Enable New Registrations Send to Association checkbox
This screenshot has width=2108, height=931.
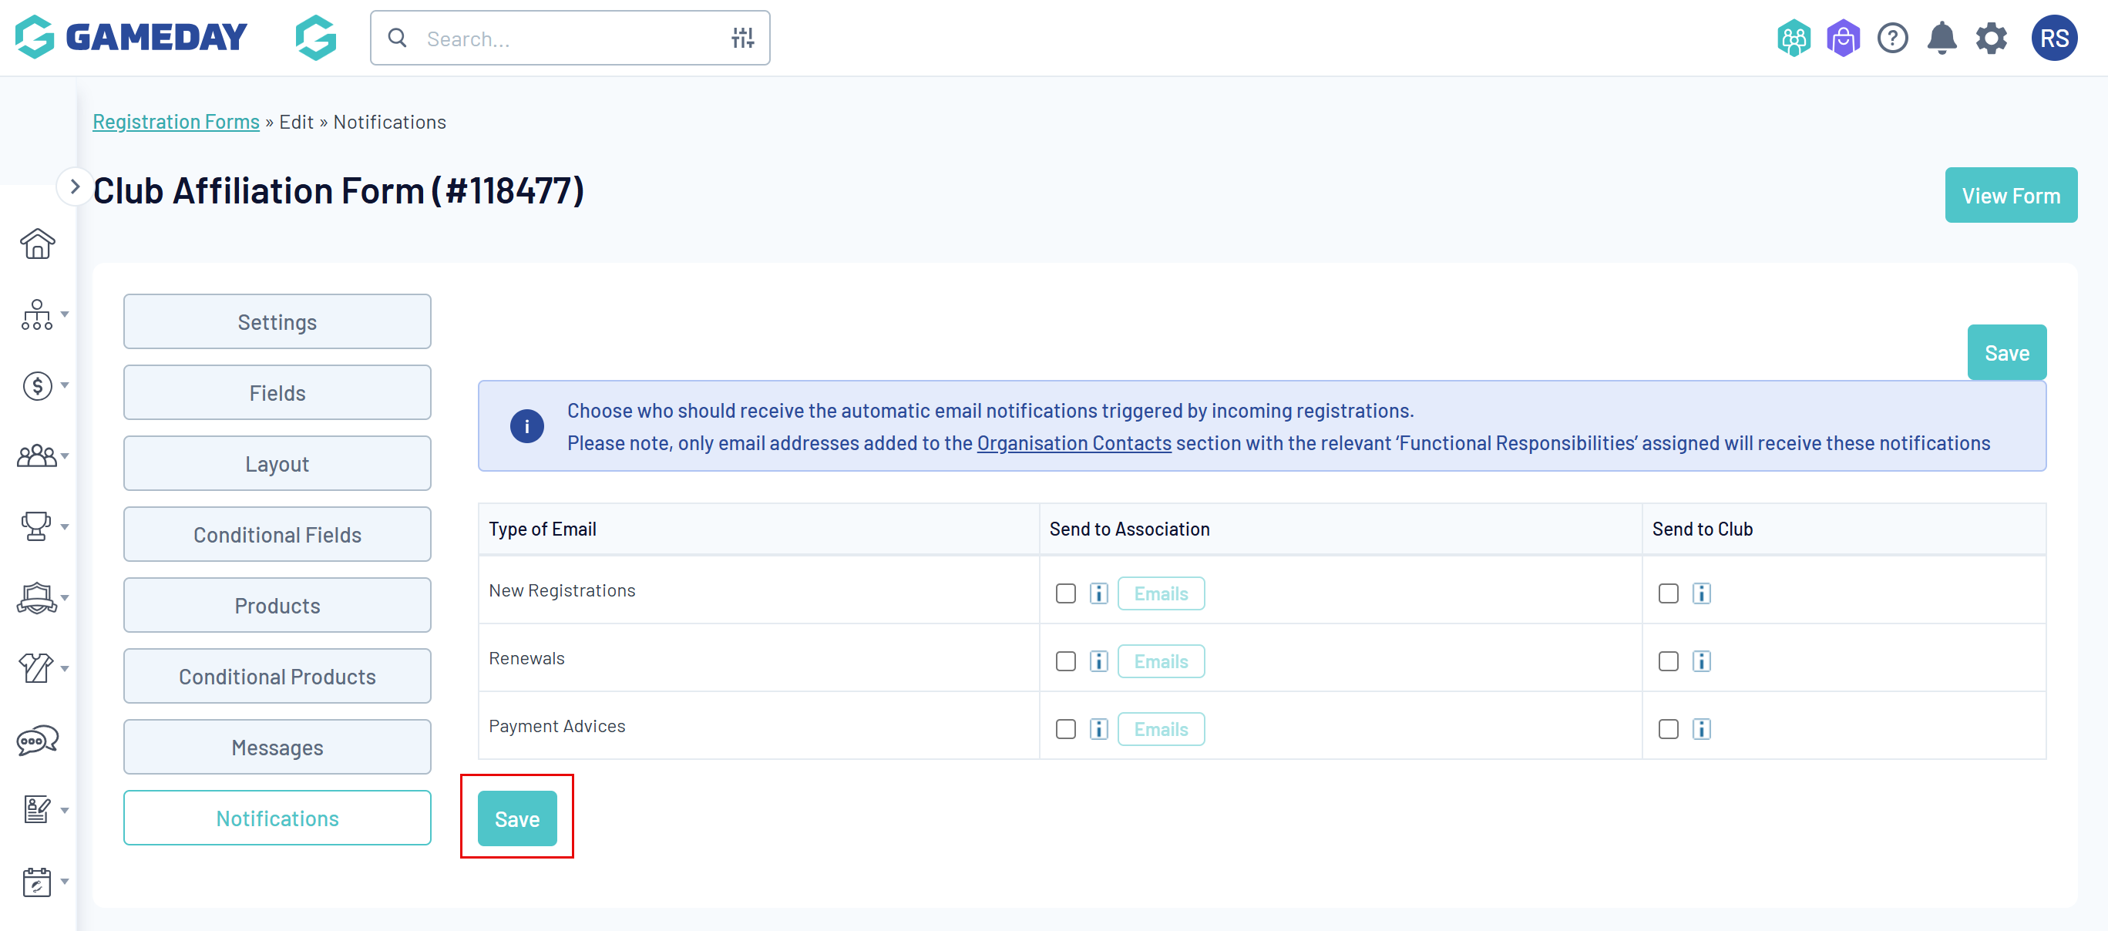pos(1065,593)
